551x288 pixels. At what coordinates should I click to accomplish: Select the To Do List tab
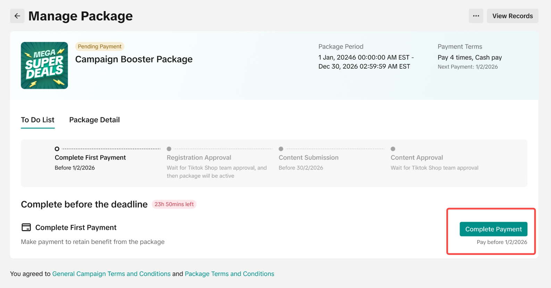(x=37, y=120)
